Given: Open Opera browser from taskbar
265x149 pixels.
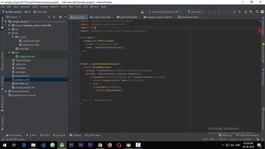Looking at the screenshot, I should click(x=119, y=145).
